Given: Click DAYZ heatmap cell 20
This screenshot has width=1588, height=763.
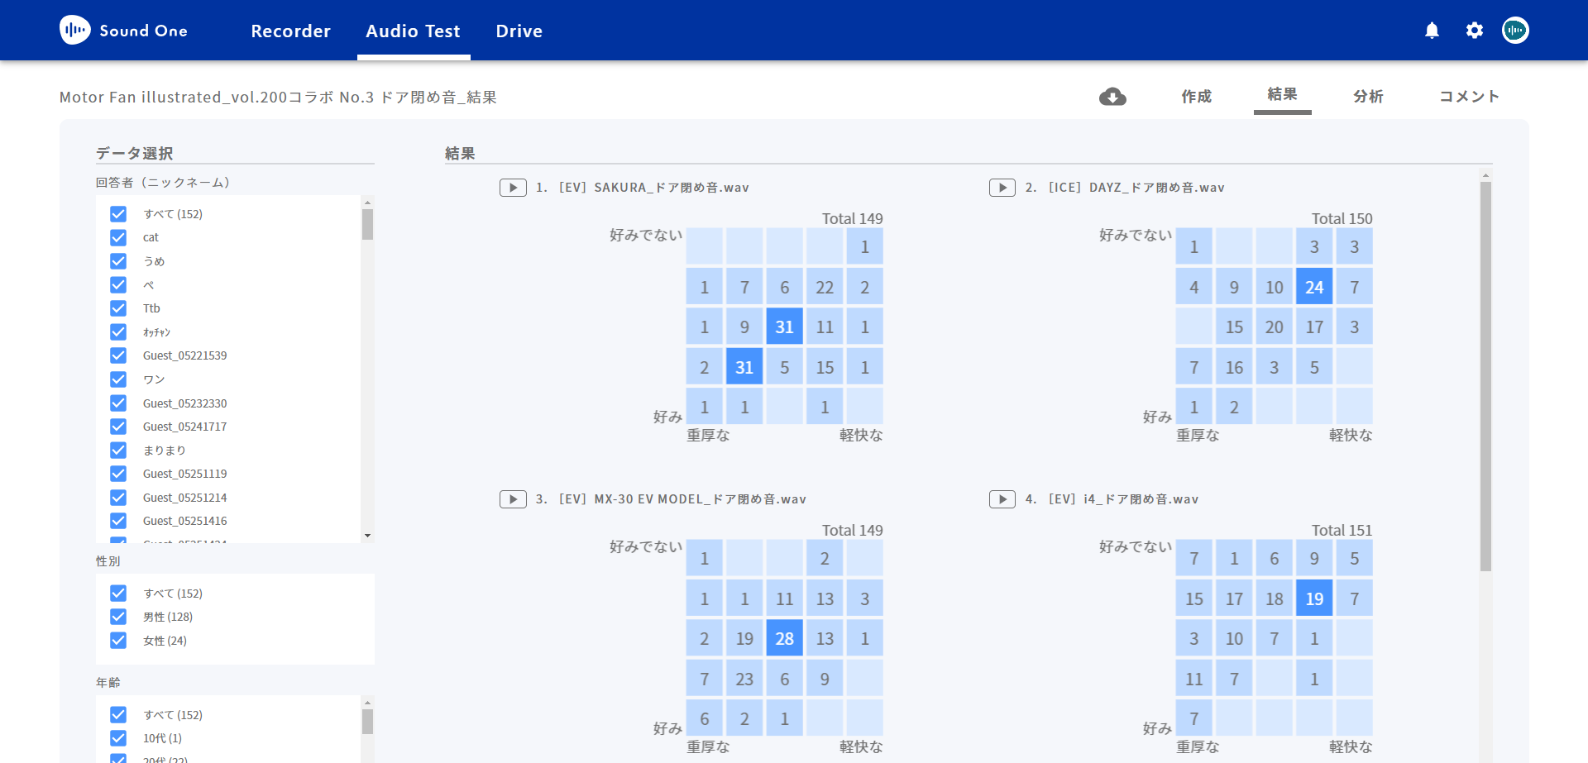Looking at the screenshot, I should (1275, 327).
